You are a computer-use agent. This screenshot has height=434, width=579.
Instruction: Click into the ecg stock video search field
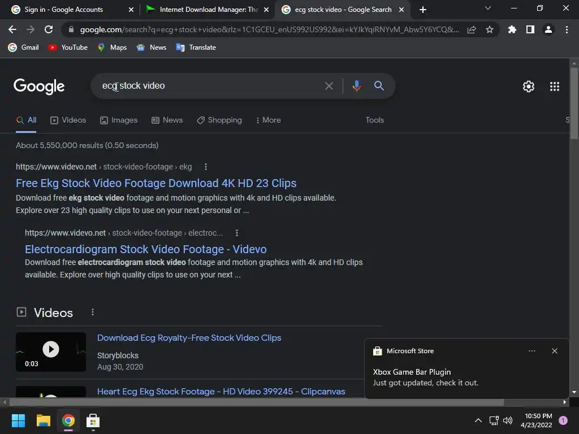click(210, 86)
